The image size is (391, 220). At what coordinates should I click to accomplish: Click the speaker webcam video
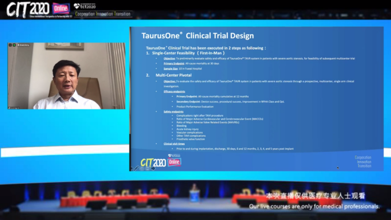pyautogui.click(x=67, y=76)
